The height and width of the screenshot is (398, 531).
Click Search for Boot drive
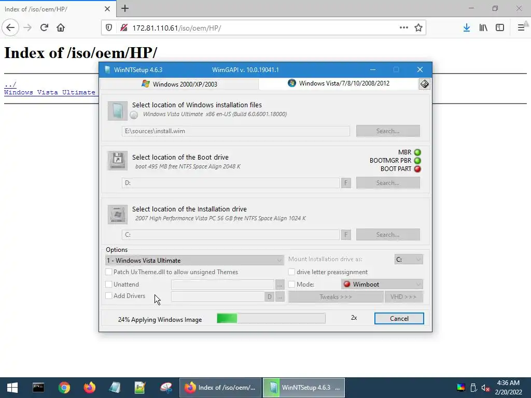[388, 183]
